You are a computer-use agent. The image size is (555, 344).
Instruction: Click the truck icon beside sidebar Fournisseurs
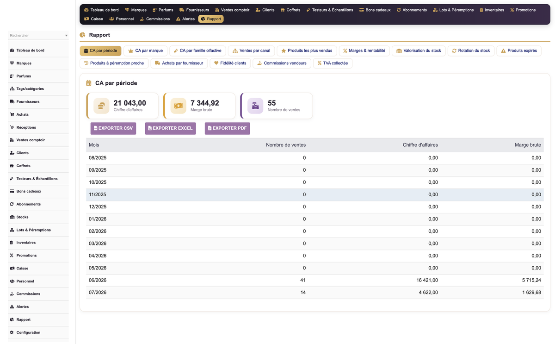pyautogui.click(x=12, y=101)
